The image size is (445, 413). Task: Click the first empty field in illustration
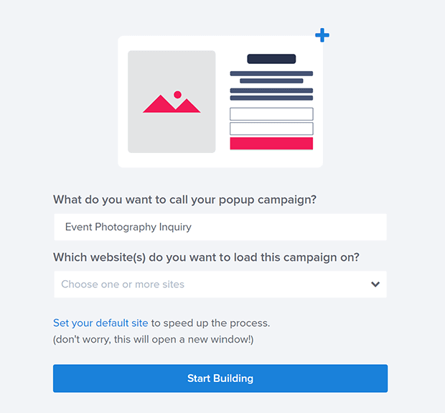coord(271,114)
